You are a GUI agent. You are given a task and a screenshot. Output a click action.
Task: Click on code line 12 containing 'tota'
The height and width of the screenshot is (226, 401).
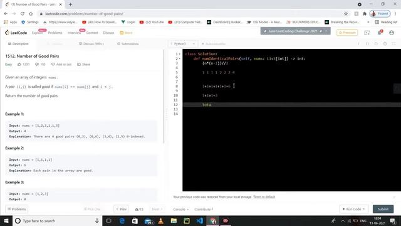click(291, 105)
